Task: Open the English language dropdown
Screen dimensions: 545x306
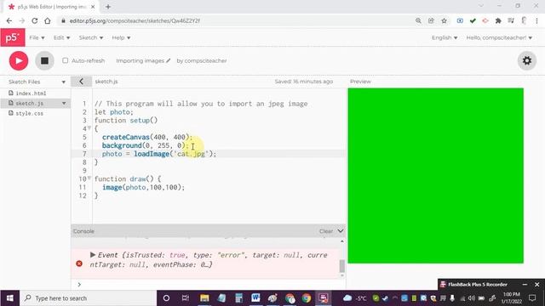Action: 445,37
